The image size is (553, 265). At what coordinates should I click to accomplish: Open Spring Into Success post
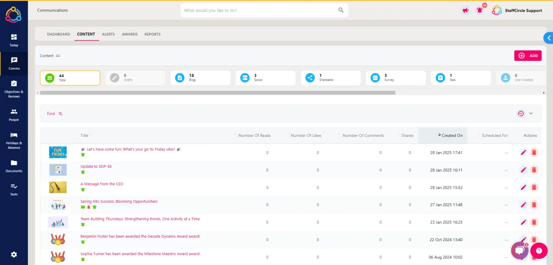[x=119, y=201]
